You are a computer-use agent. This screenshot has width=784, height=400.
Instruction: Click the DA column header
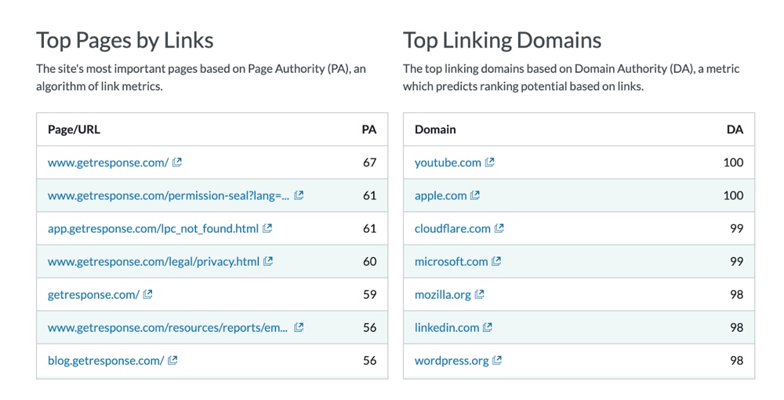point(735,129)
